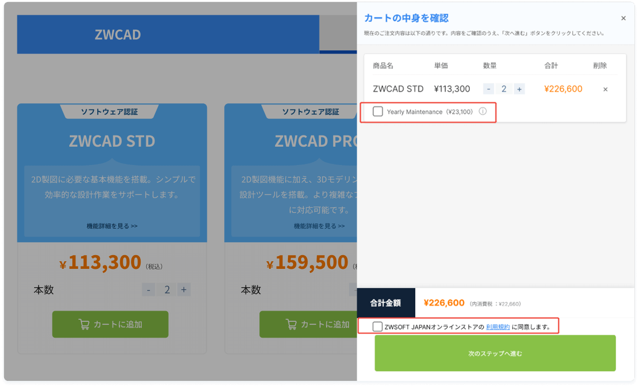The height and width of the screenshot is (387, 639).
Task: Remove ZWCAD STD from cart
Action: coord(605,89)
